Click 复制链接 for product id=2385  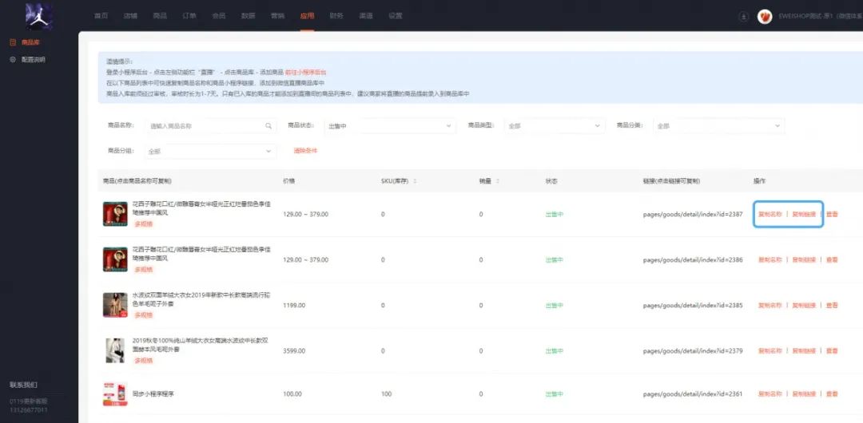pyautogui.click(x=804, y=306)
